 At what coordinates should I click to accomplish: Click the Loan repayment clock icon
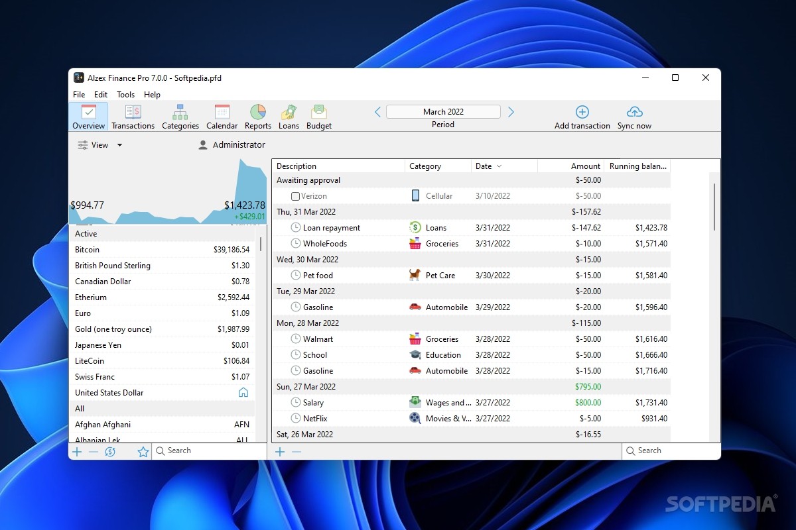tap(296, 228)
